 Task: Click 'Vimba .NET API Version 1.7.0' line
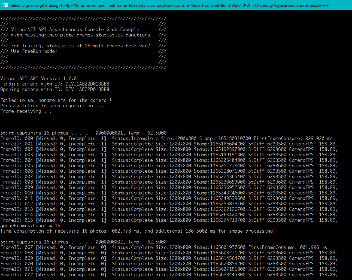tap(38, 78)
